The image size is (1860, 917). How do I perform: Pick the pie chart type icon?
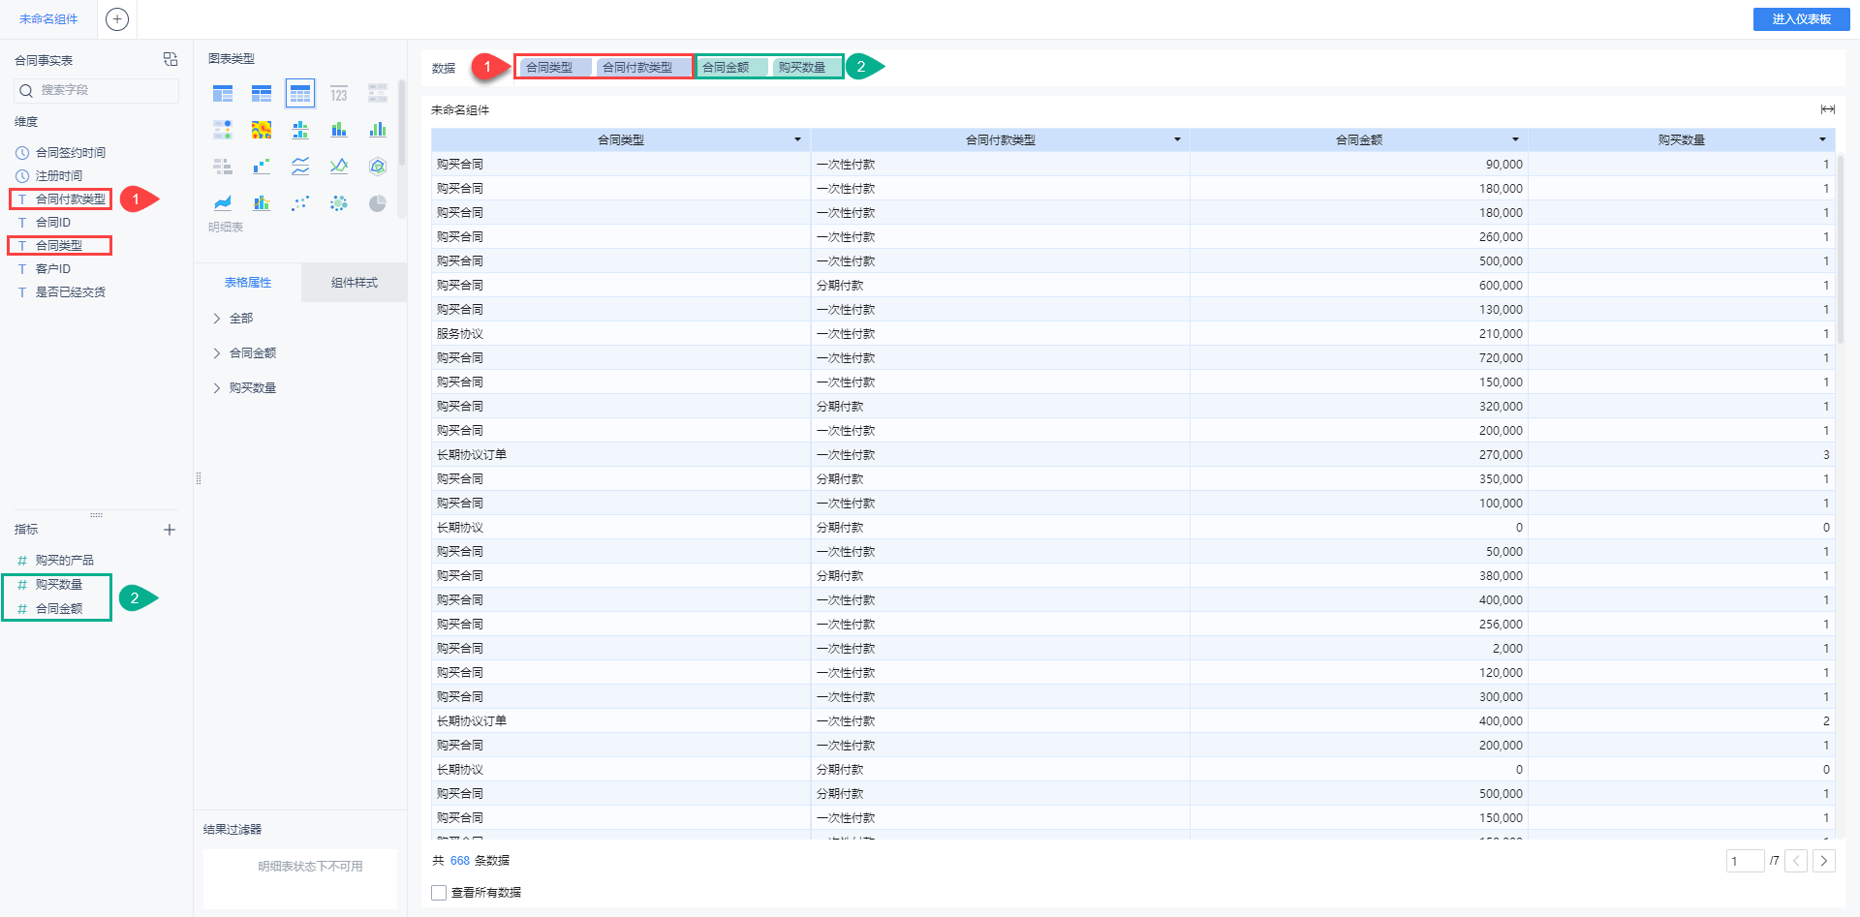[378, 203]
